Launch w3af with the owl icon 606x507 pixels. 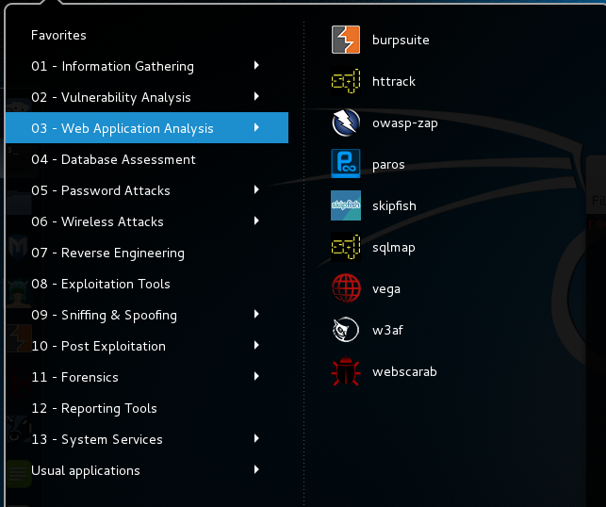coord(346,330)
